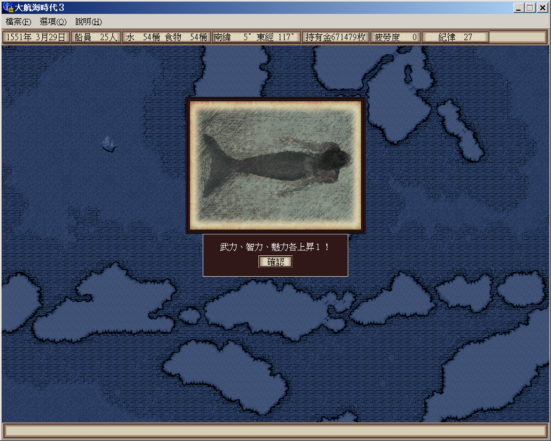Click the game icon in the title bar
Viewport: 551px width, 441px height.
[7, 7]
